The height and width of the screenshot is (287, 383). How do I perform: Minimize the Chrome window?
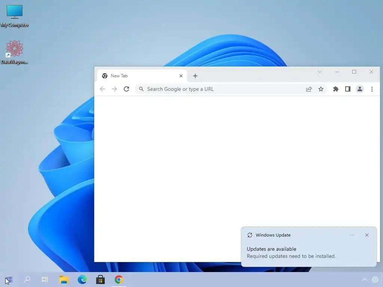[337, 72]
